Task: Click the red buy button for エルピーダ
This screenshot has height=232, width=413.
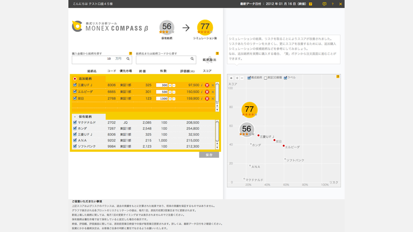Action: pyautogui.click(x=207, y=92)
